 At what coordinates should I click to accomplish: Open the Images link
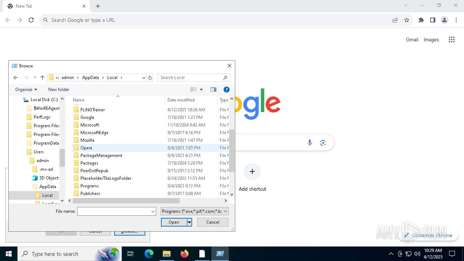point(431,40)
